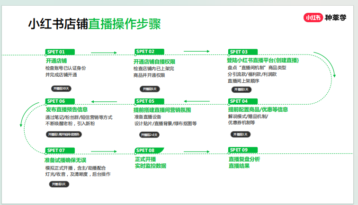Click the line 准备直播设备
This screenshot has width=358, height=205.
coord(148,117)
